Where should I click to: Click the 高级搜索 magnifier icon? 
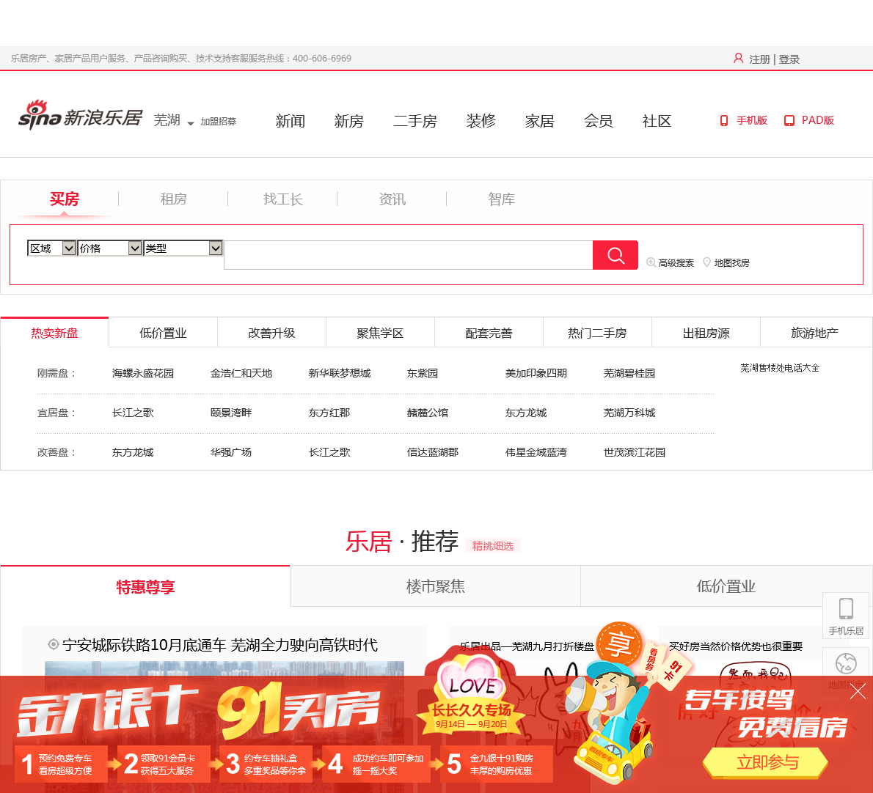pyautogui.click(x=650, y=262)
